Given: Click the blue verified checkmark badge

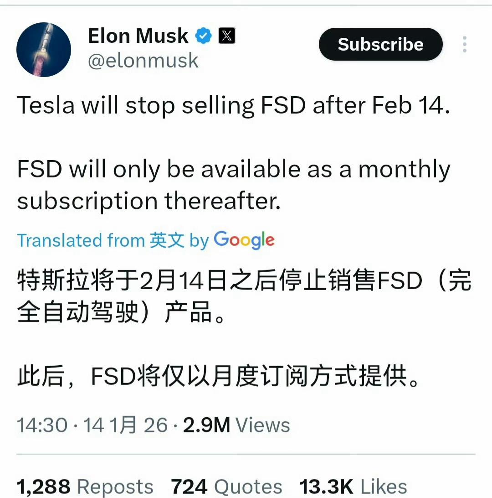Looking at the screenshot, I should pos(204,36).
